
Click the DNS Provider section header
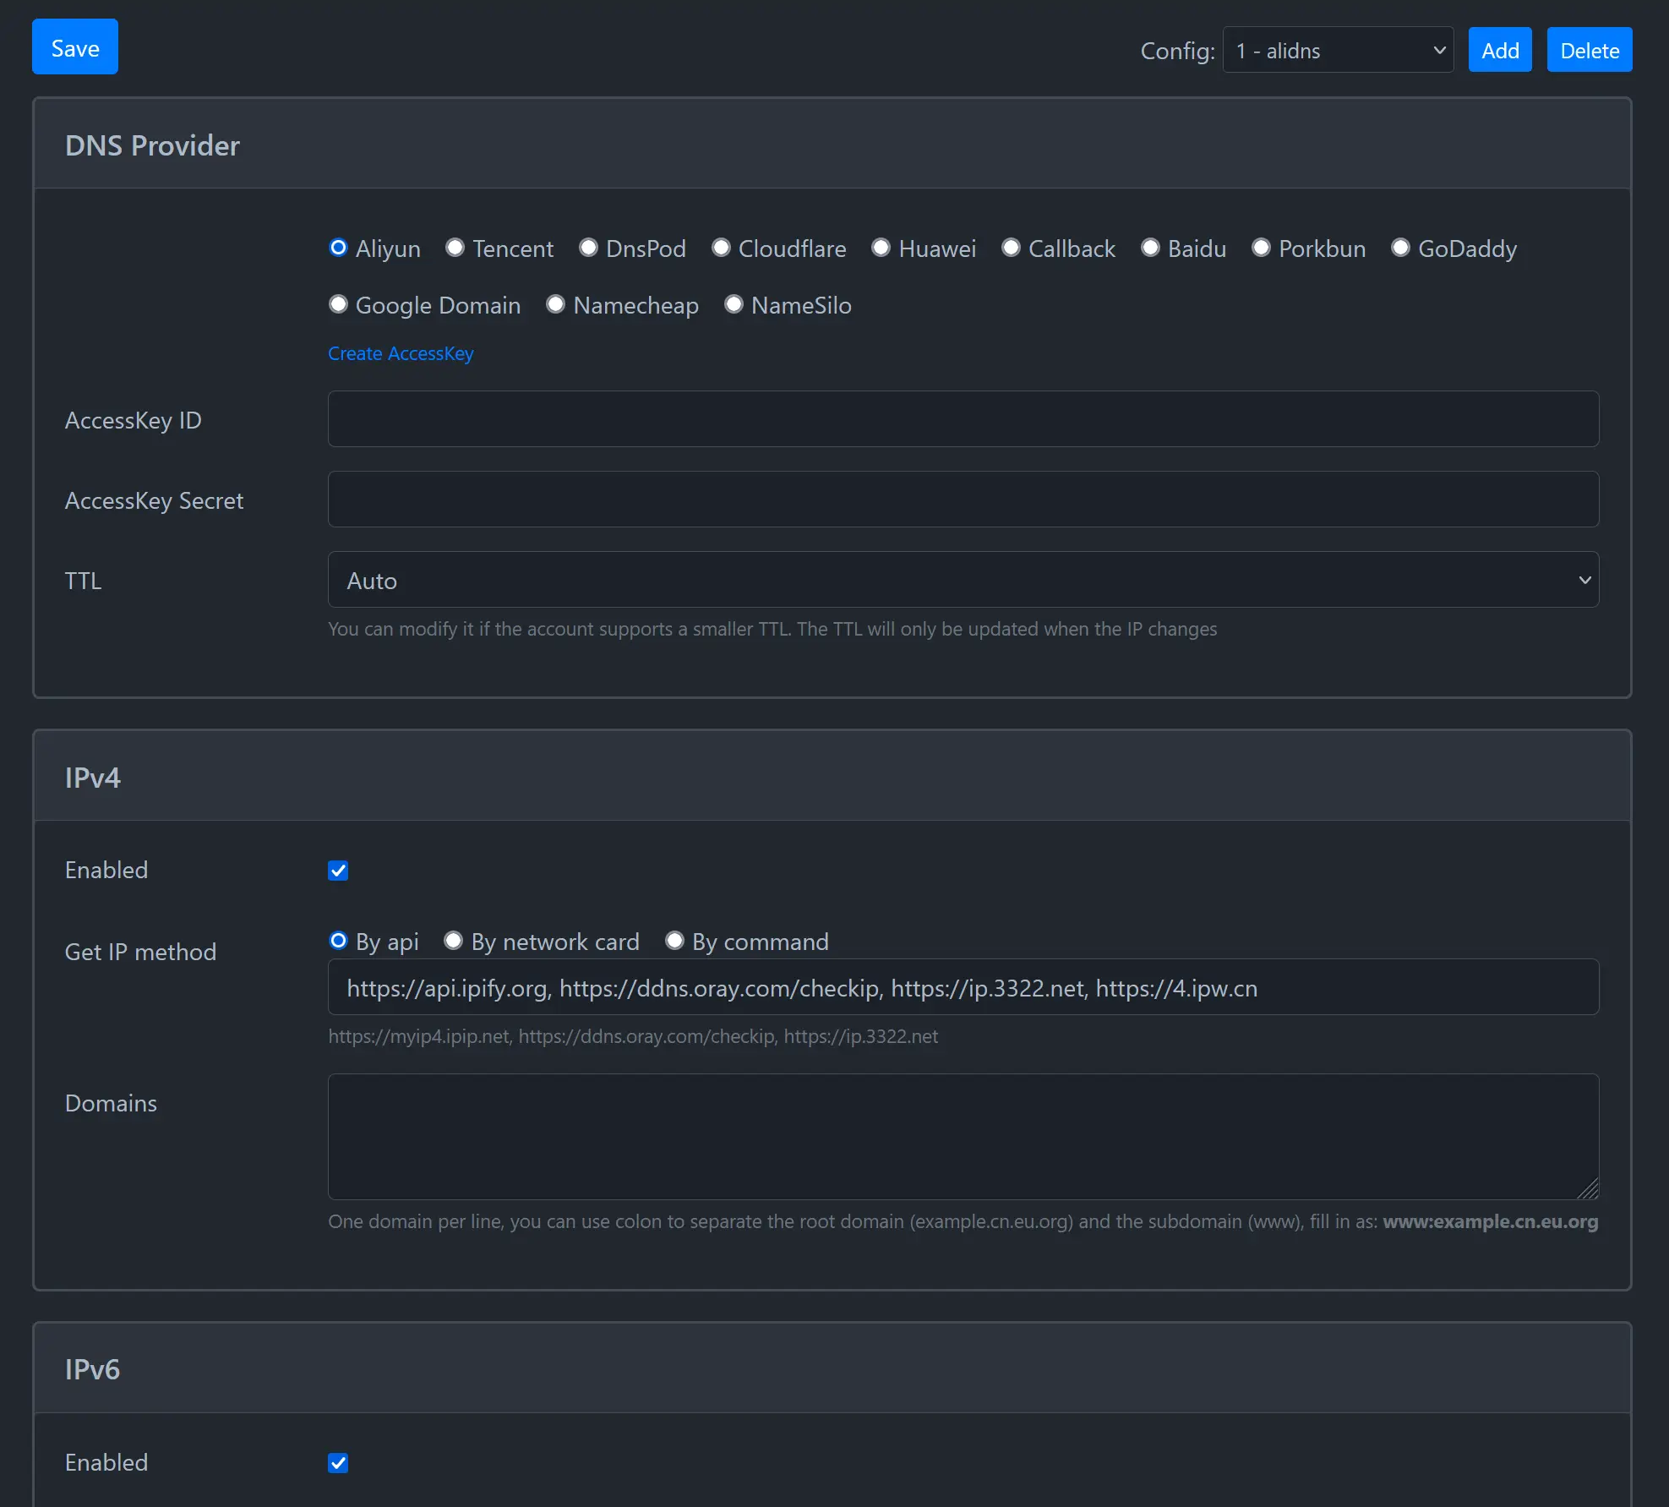coord(832,145)
